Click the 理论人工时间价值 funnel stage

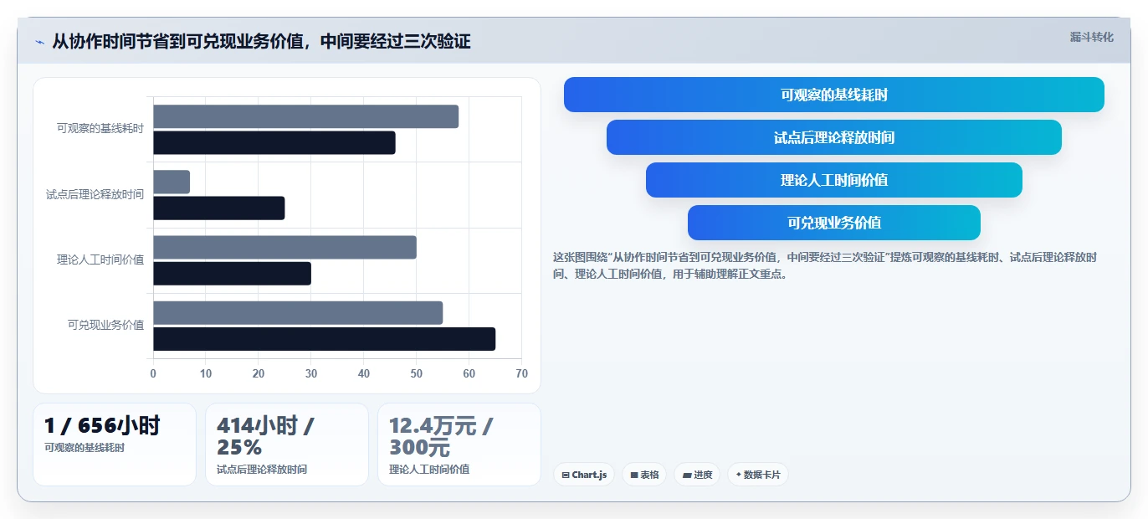[x=834, y=180]
